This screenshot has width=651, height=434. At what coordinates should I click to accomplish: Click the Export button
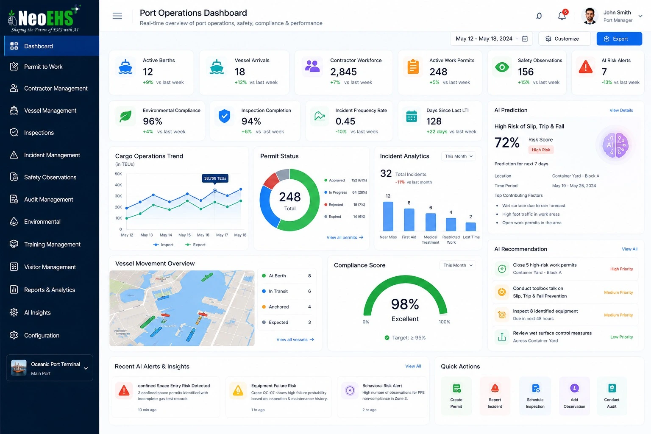(x=619, y=39)
